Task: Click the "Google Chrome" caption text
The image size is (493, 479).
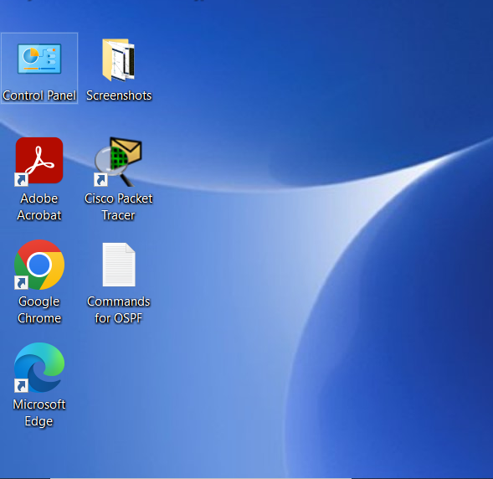Action: (39, 310)
